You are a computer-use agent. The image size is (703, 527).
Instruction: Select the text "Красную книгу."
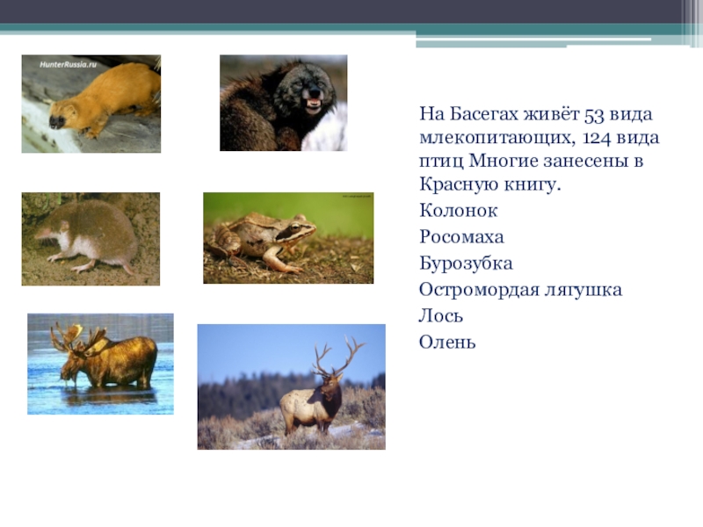[x=490, y=184]
